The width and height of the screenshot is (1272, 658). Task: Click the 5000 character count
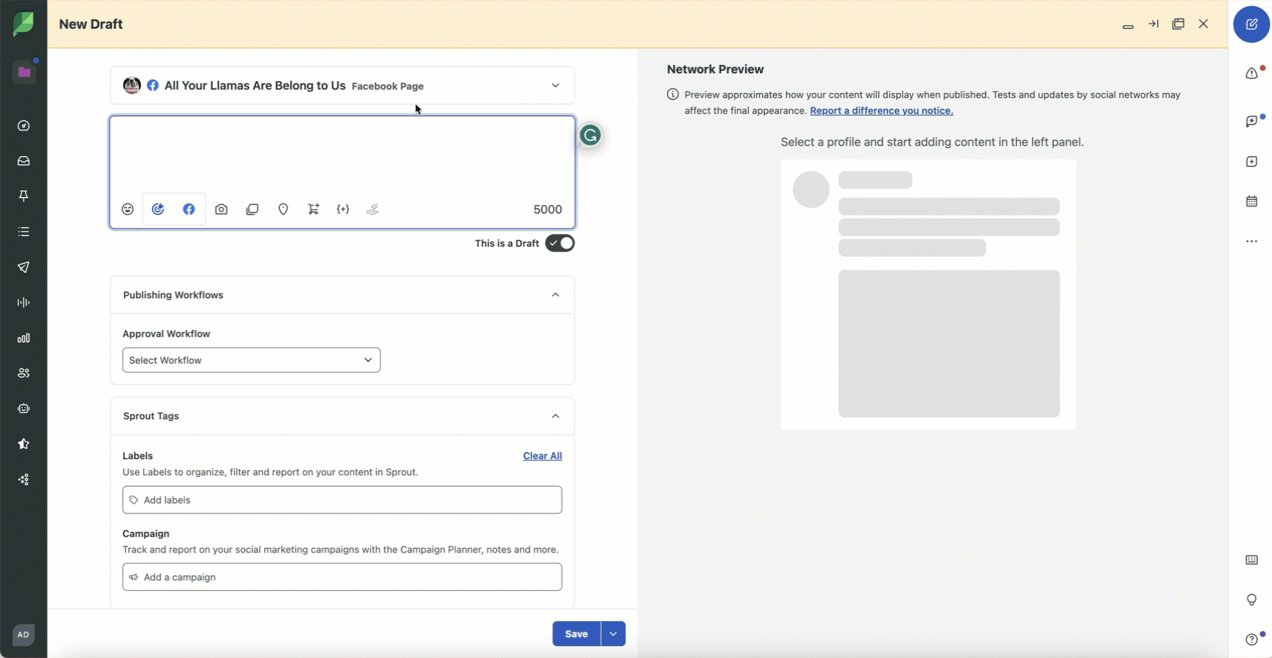point(547,209)
